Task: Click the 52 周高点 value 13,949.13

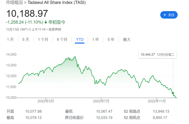Action: point(161,111)
